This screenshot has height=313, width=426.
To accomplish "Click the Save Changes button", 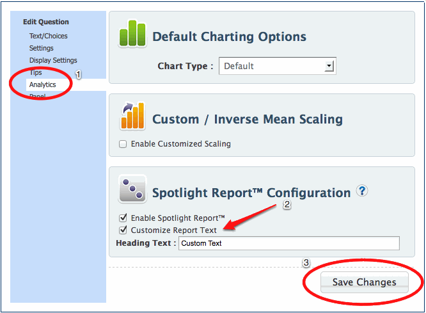I will tap(365, 282).
